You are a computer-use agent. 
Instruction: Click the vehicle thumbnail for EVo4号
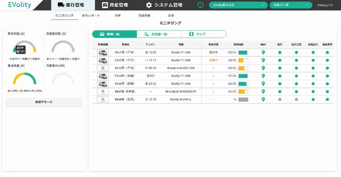[x=103, y=76]
